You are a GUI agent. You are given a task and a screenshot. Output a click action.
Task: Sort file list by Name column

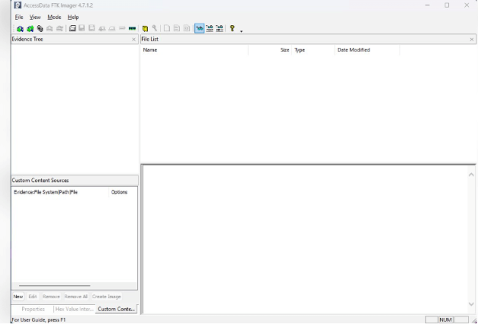coord(194,50)
